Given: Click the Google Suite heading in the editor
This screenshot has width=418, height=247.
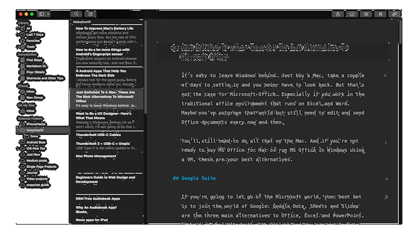Looking at the screenshot, I should (194, 179).
